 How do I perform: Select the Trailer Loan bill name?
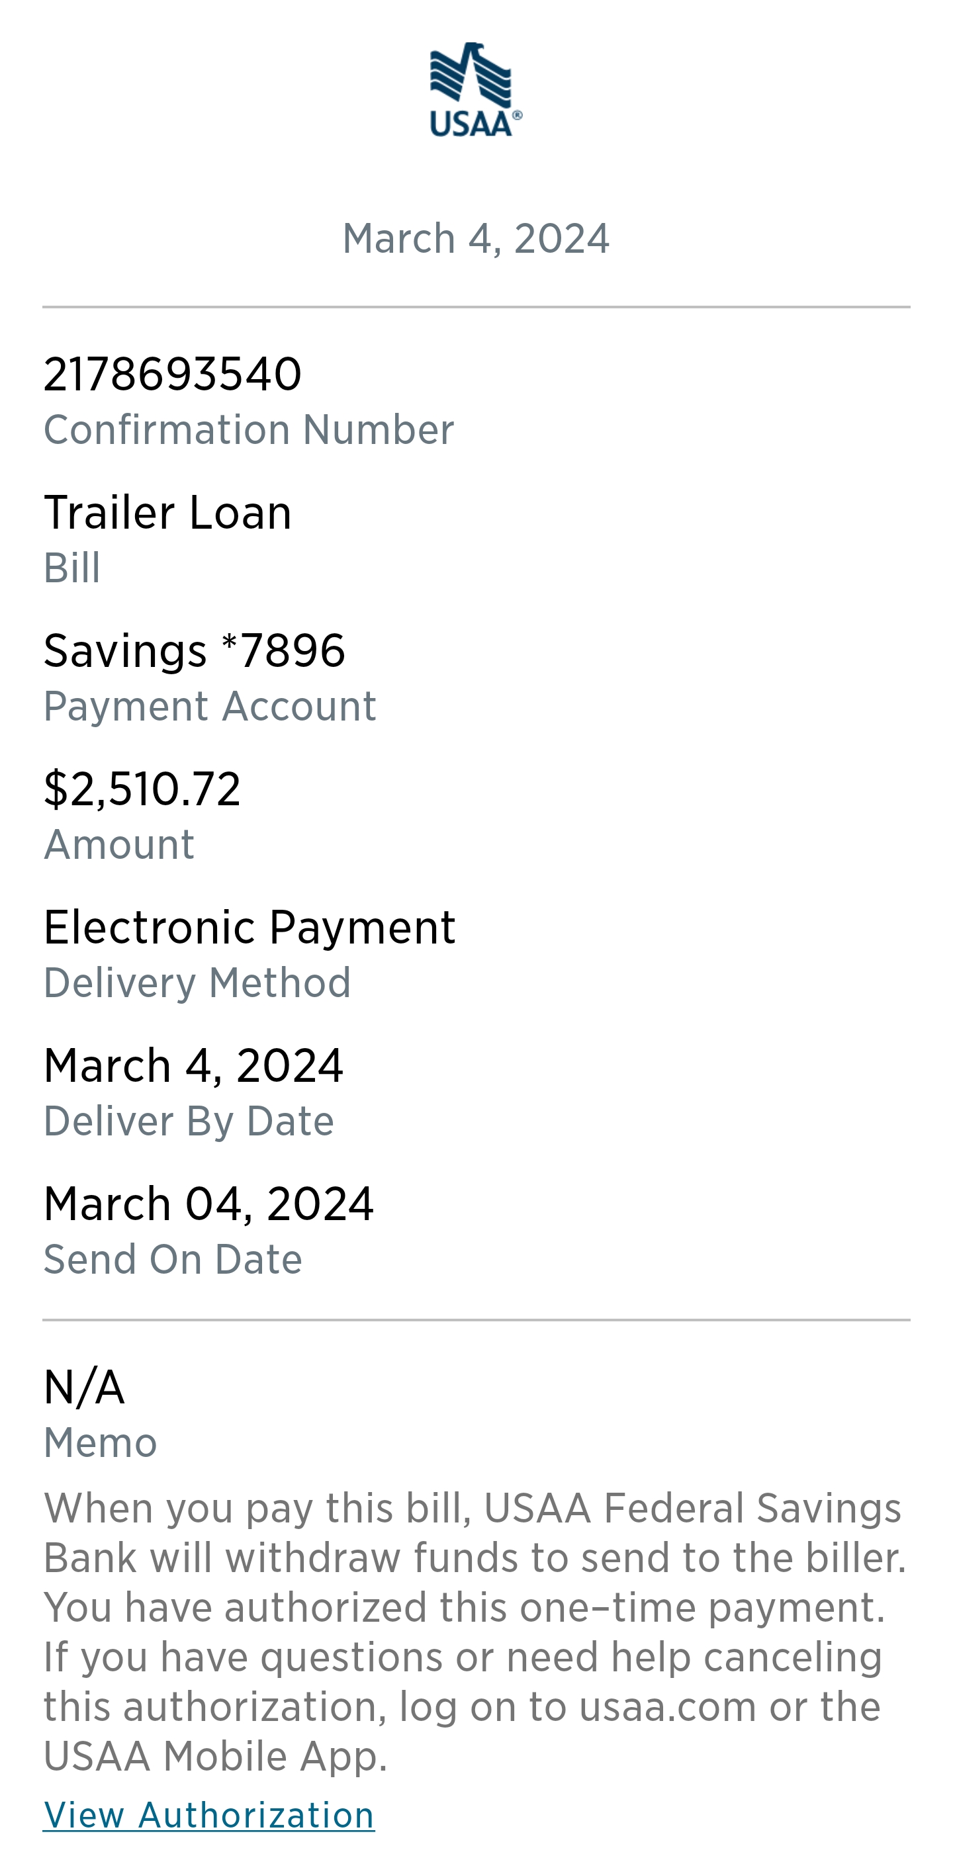click(x=167, y=513)
